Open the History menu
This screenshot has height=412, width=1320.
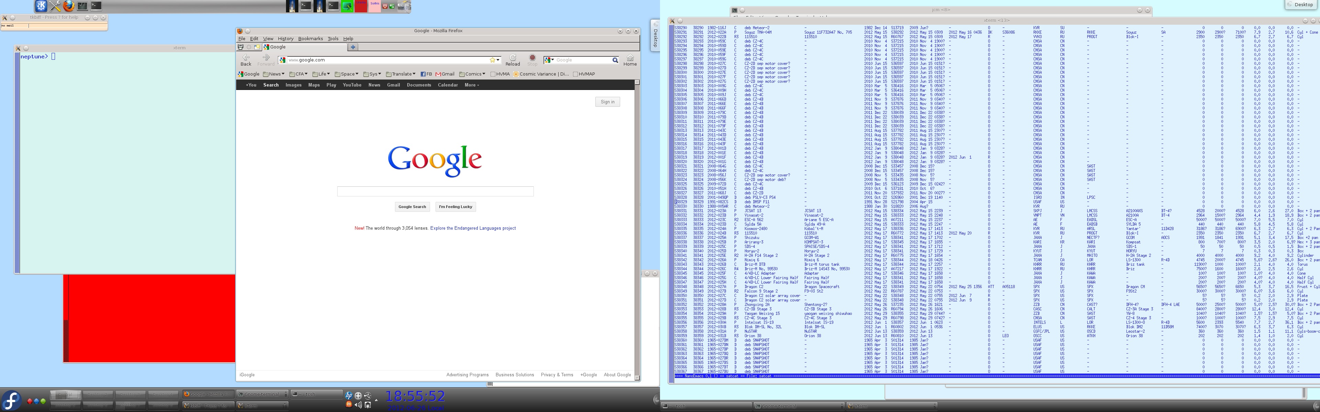[285, 38]
